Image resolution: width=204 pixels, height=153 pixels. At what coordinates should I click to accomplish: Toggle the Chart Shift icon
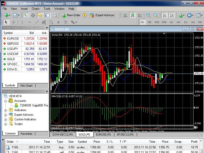(172, 15)
